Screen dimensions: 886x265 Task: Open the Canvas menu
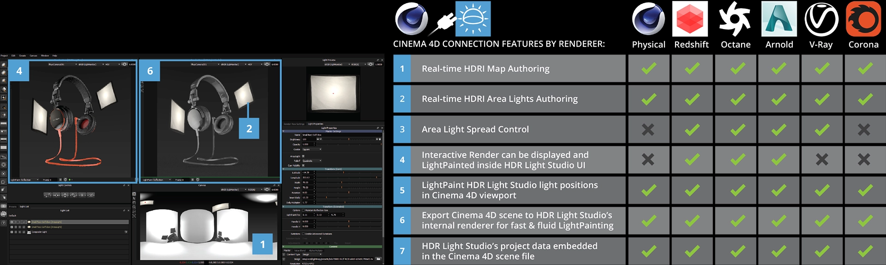coord(33,55)
